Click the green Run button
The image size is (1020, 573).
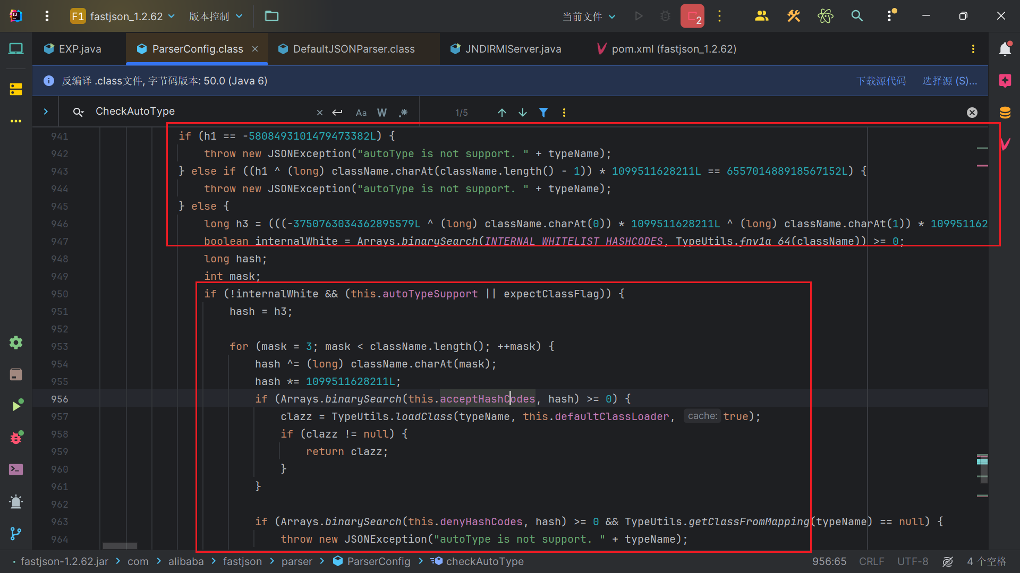point(639,16)
